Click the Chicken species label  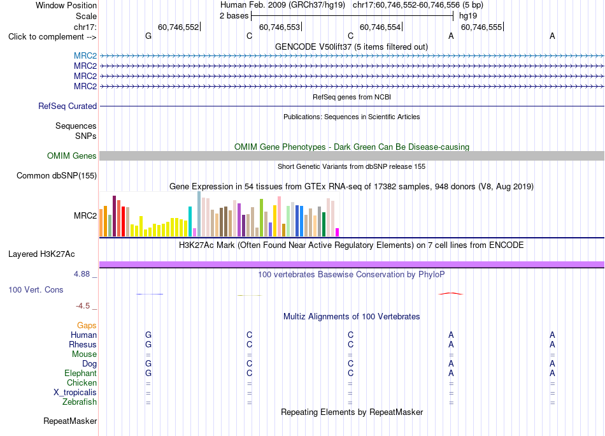[82, 383]
